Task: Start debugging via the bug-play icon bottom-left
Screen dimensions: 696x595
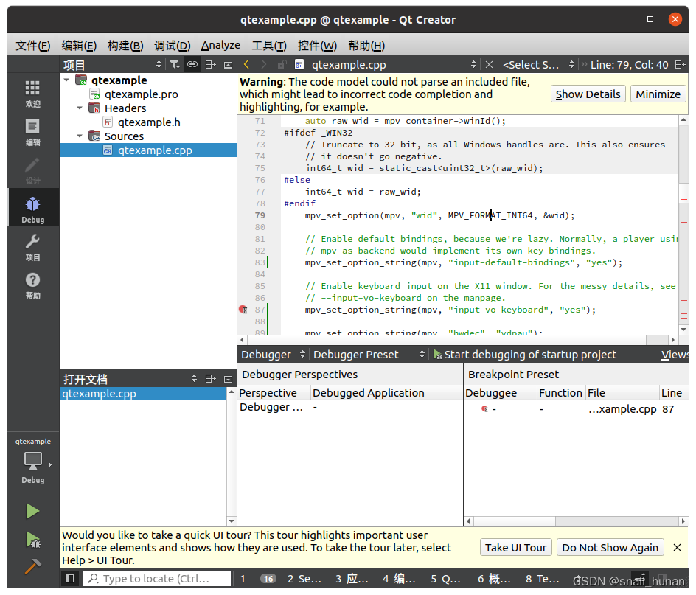Action: click(32, 540)
